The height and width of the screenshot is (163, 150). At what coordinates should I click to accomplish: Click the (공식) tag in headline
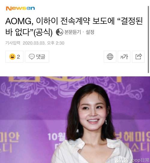(x=43, y=32)
